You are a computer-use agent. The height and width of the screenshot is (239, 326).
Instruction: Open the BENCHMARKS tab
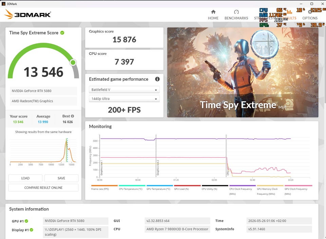point(236,15)
